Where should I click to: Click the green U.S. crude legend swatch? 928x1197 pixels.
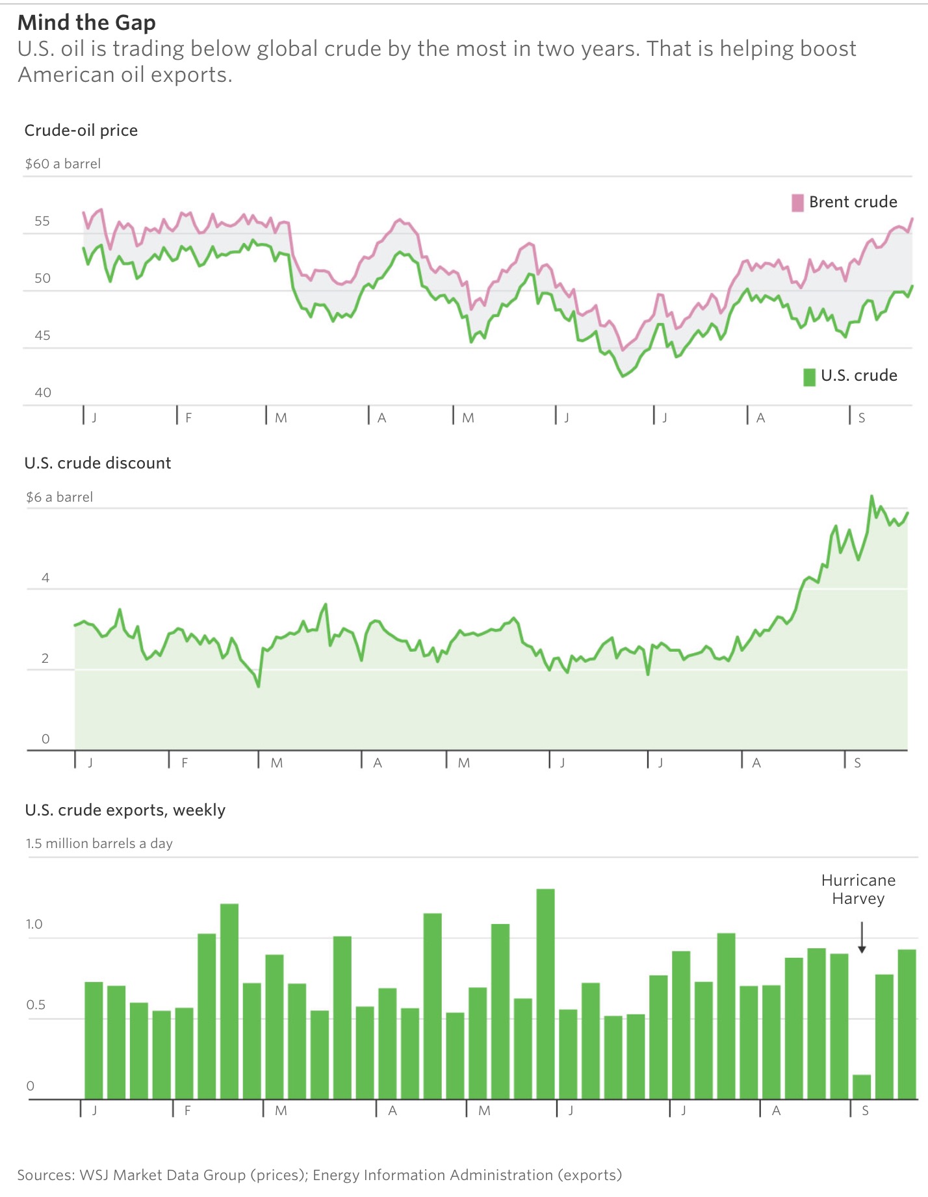809,377
